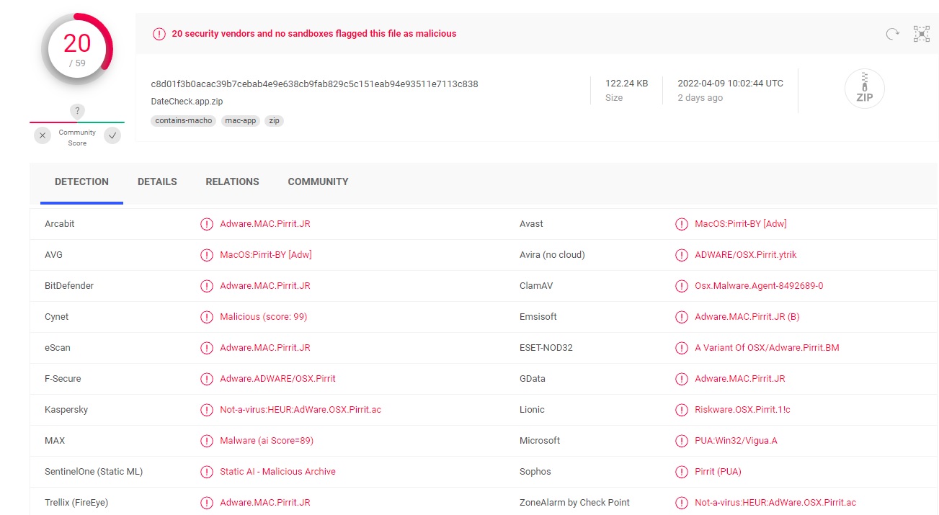939x515 pixels.
Task: Select the mac-app tag
Action: (x=240, y=121)
